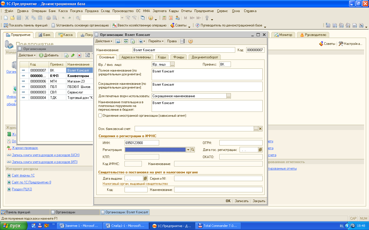Click into the КПП input field

[x=142, y=157]
